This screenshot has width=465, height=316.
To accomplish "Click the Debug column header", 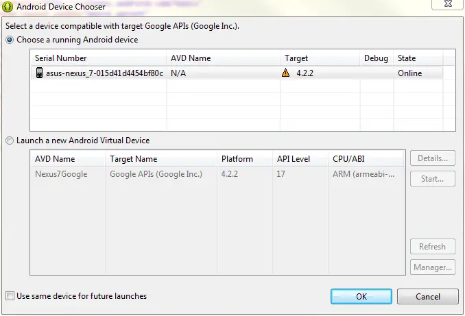I will (376, 58).
